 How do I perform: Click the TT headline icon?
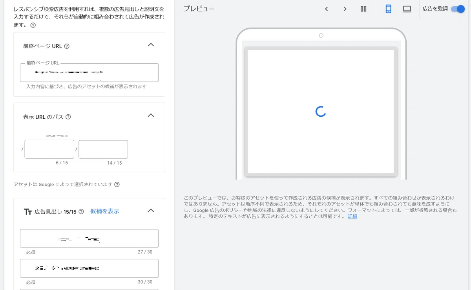[x=27, y=212]
